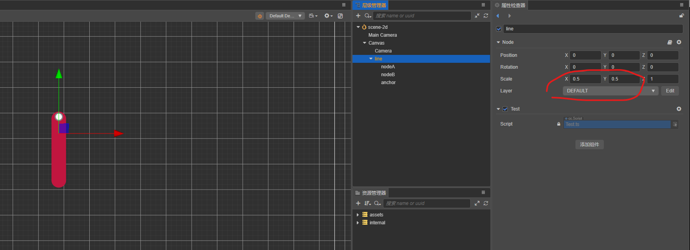Screen dimensions: 690x250
Task: Switch to the 层级管理器 hierarchy tab
Action: pyautogui.click(x=370, y=5)
